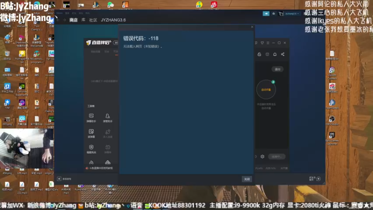Open the Steam notifications bell icon

point(274,14)
